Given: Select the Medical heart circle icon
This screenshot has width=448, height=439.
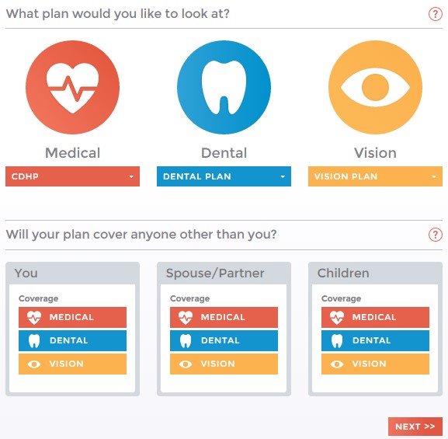Looking at the screenshot, I should tap(72, 87).
